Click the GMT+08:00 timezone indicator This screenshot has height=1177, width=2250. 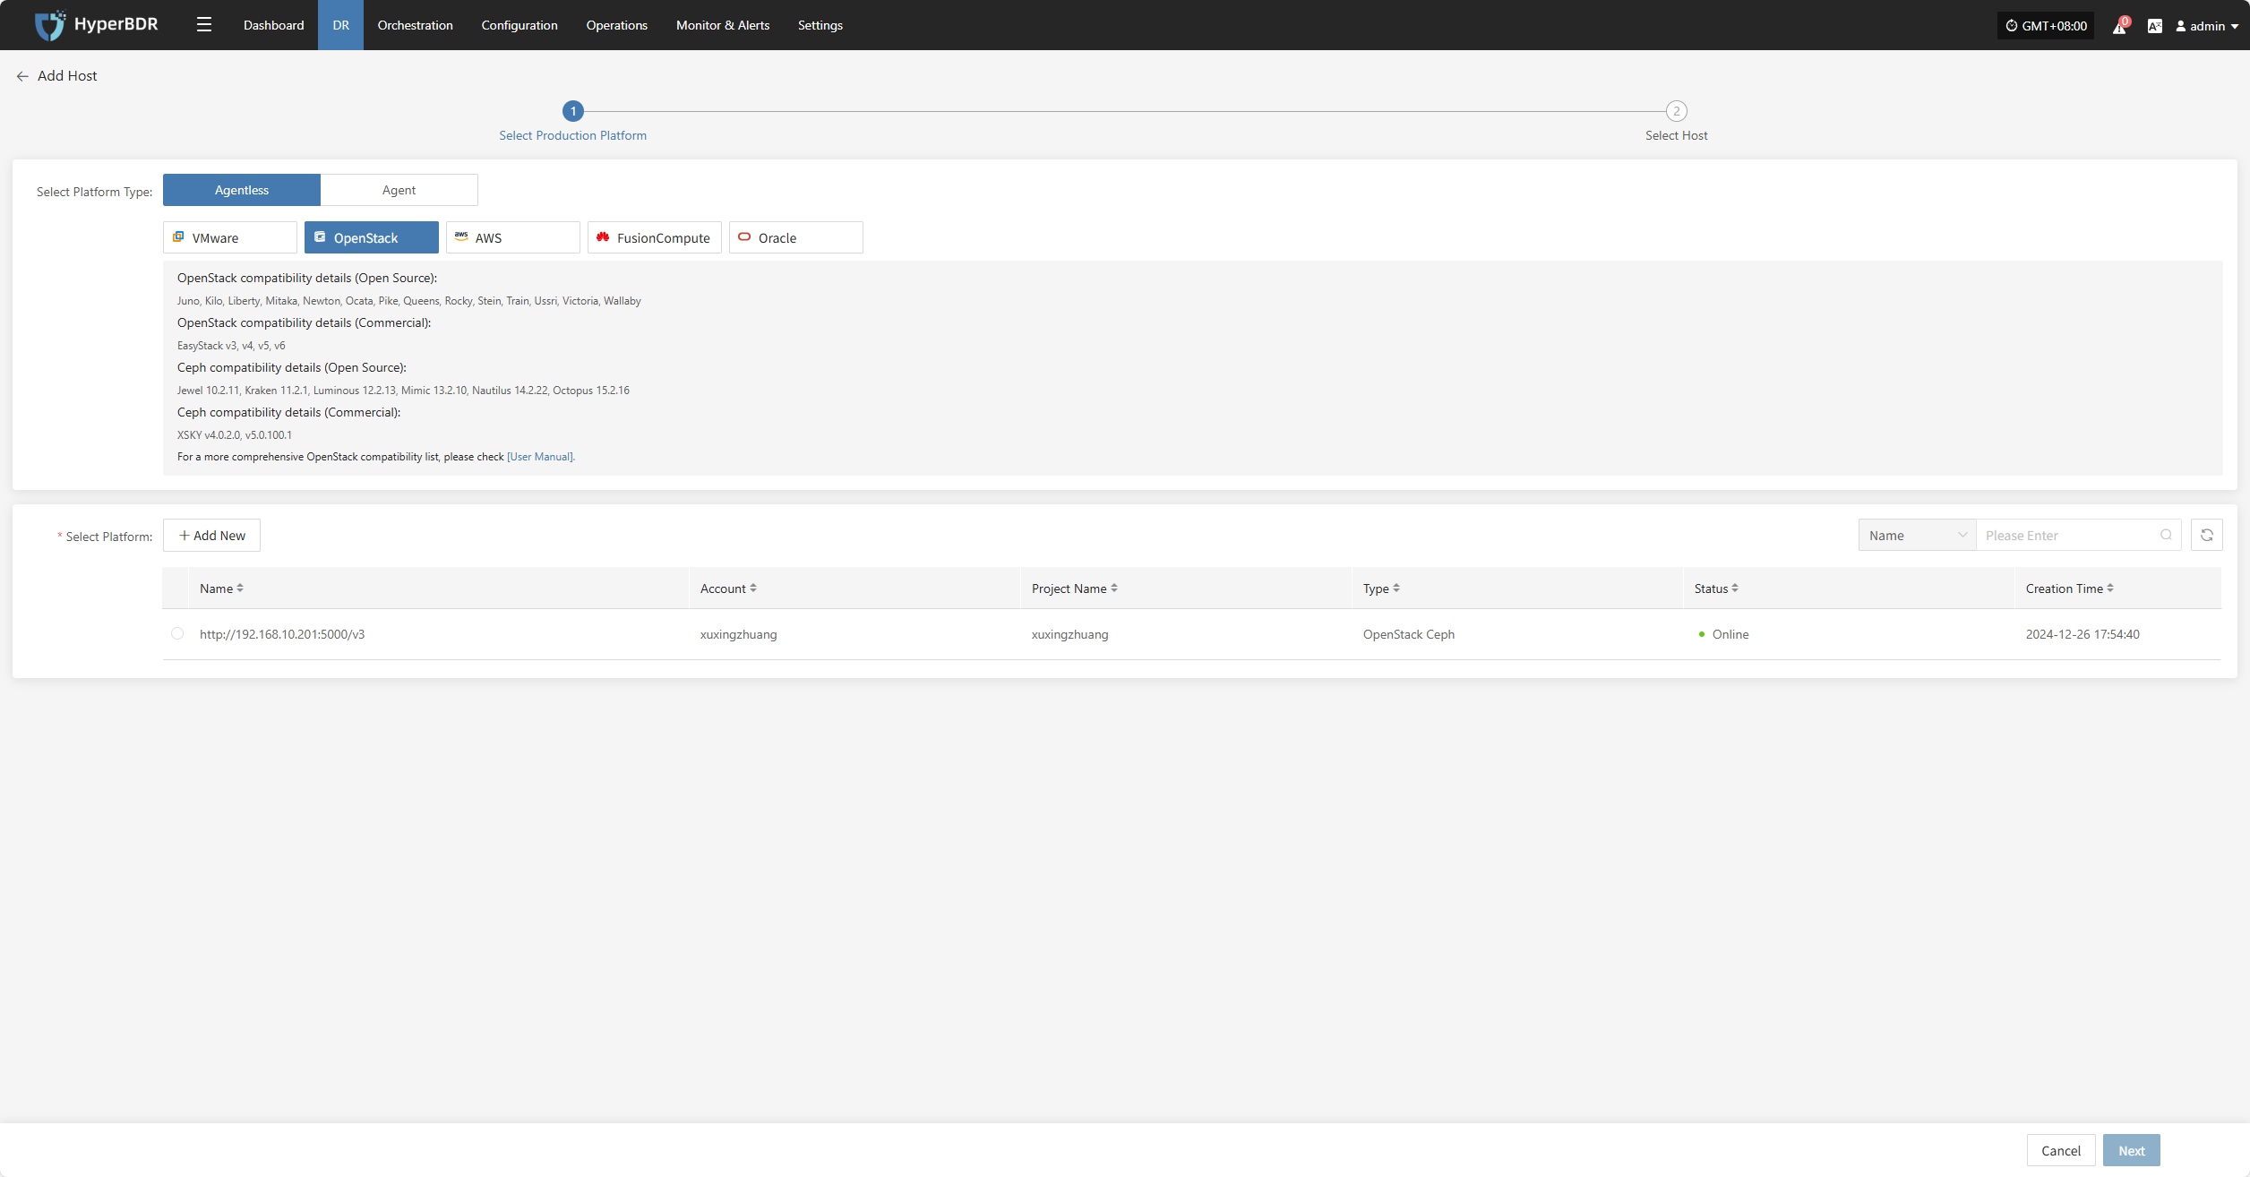point(2046,26)
